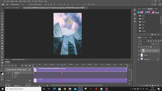Viewport: 162px width, 91px height.
Task: Select the Horizontal Type tool
Action: (2, 54)
